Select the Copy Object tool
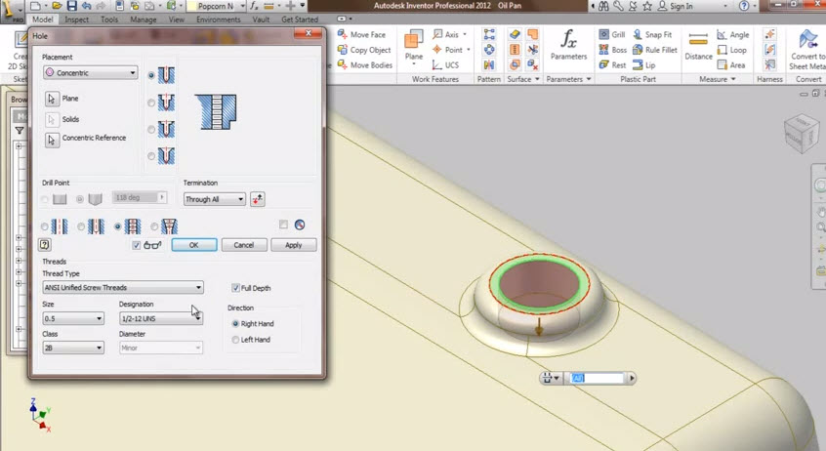826x451 pixels. (x=364, y=50)
